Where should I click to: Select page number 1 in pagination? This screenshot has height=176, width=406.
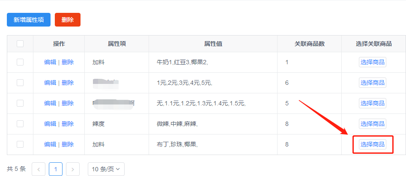55,169
